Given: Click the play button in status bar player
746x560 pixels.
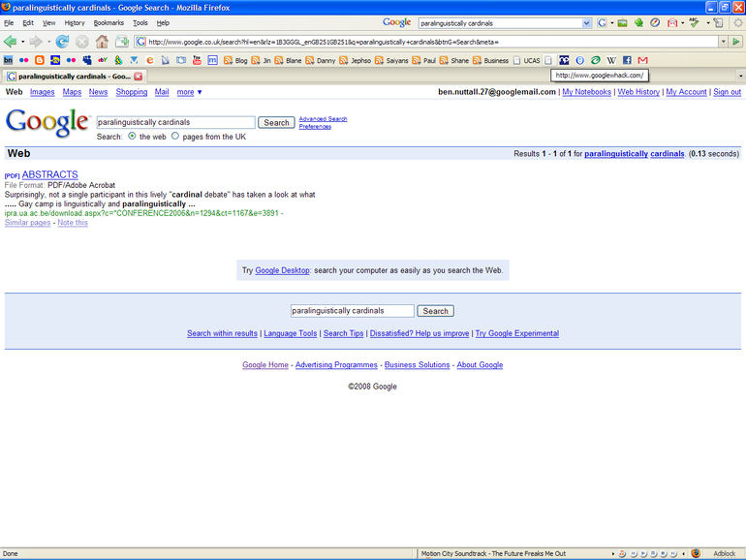Looking at the screenshot, I should click(643, 554).
